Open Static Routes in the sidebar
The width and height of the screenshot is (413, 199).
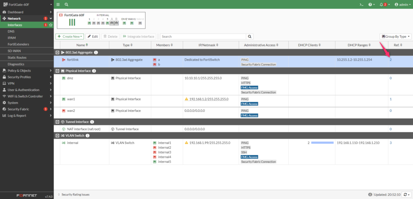click(17, 57)
